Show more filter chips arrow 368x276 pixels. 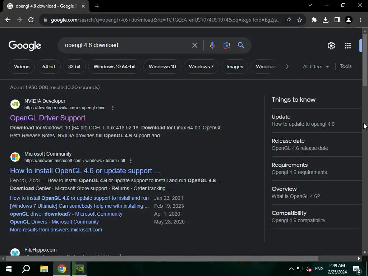pos(287,66)
